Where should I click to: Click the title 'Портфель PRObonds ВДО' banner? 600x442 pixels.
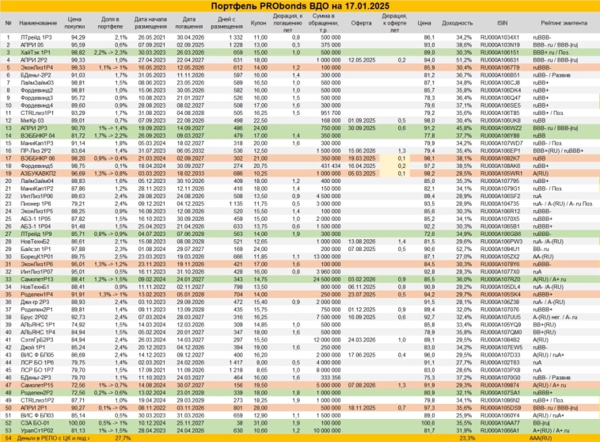click(x=299, y=6)
